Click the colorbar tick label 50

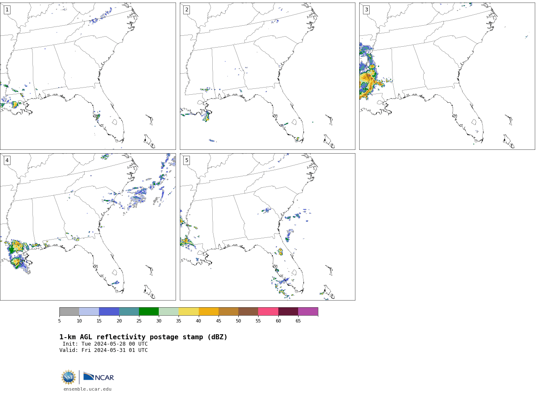(x=238, y=321)
